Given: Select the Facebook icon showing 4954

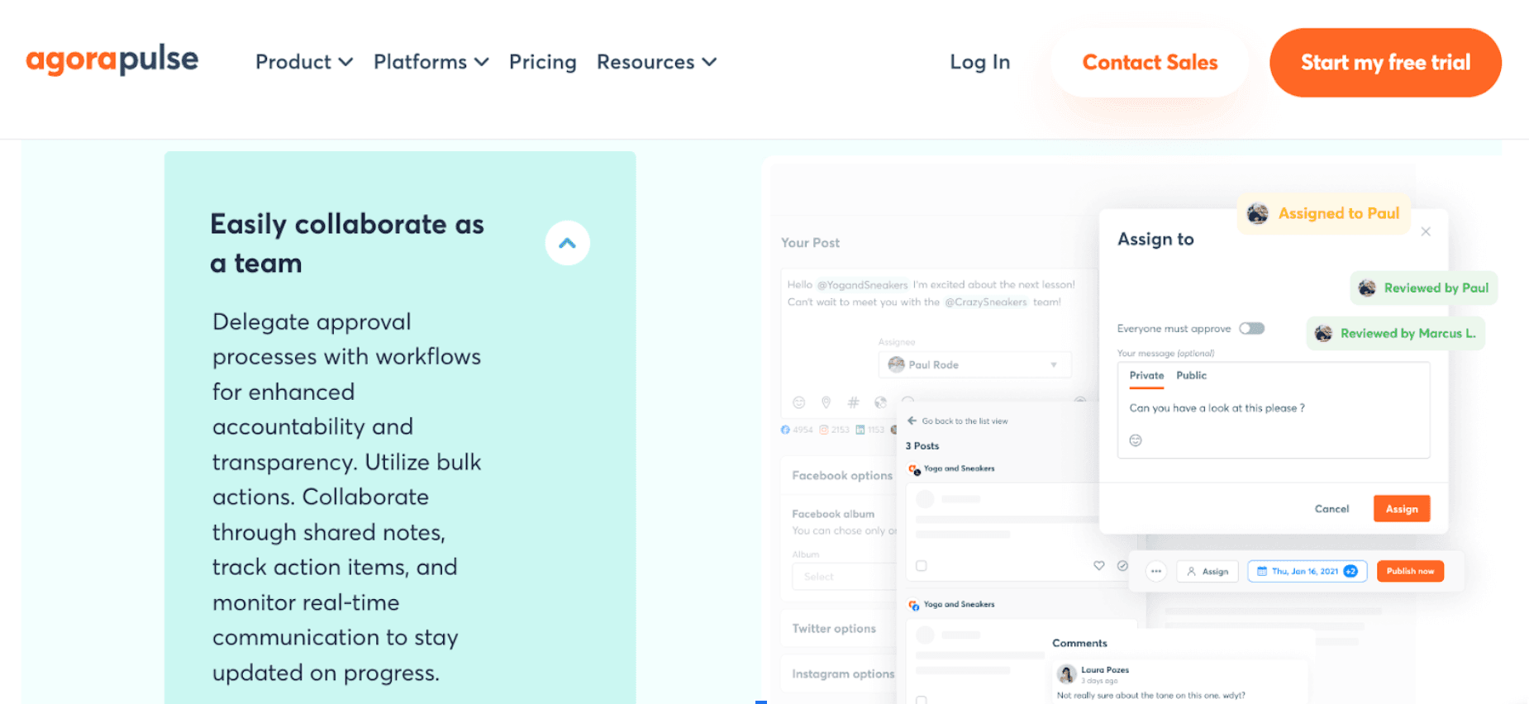Looking at the screenshot, I should pyautogui.click(x=785, y=430).
